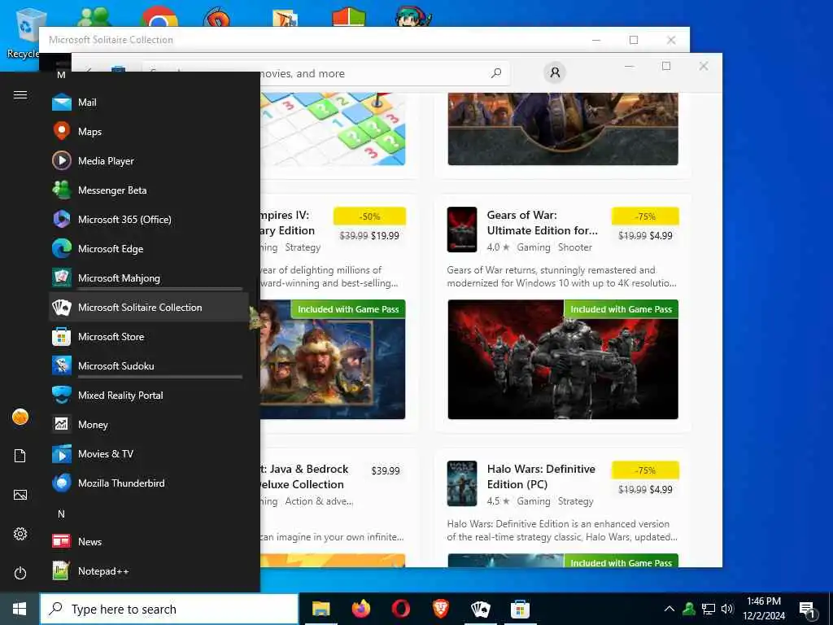Open the News app
833x625 pixels.
(x=149, y=541)
